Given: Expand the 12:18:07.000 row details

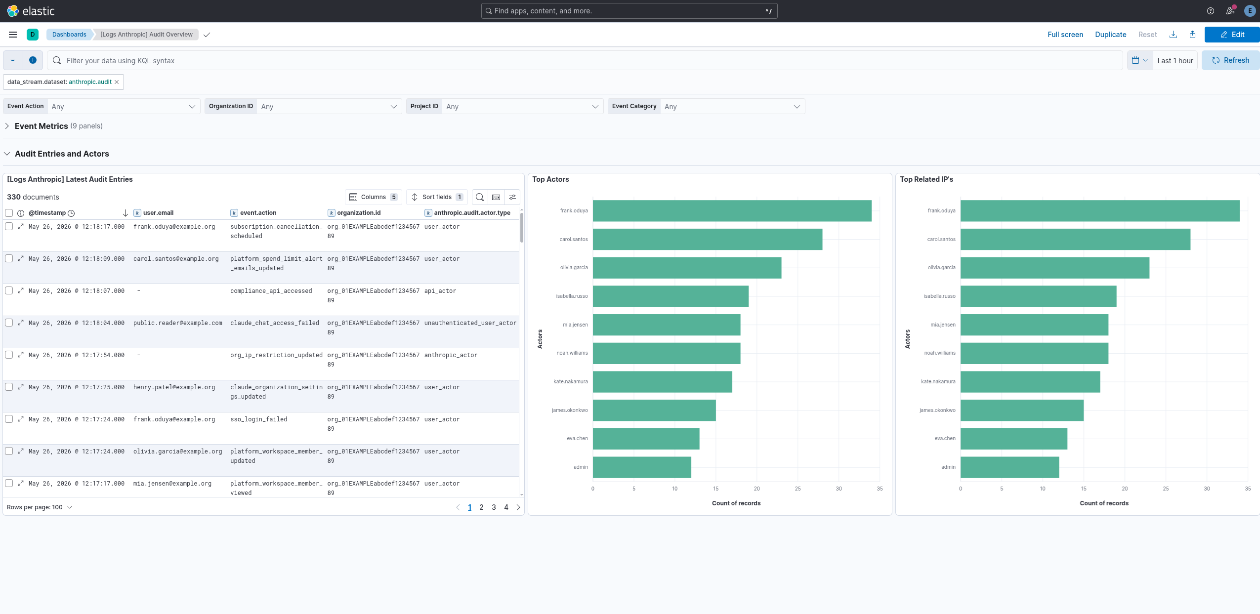Looking at the screenshot, I should coord(21,290).
